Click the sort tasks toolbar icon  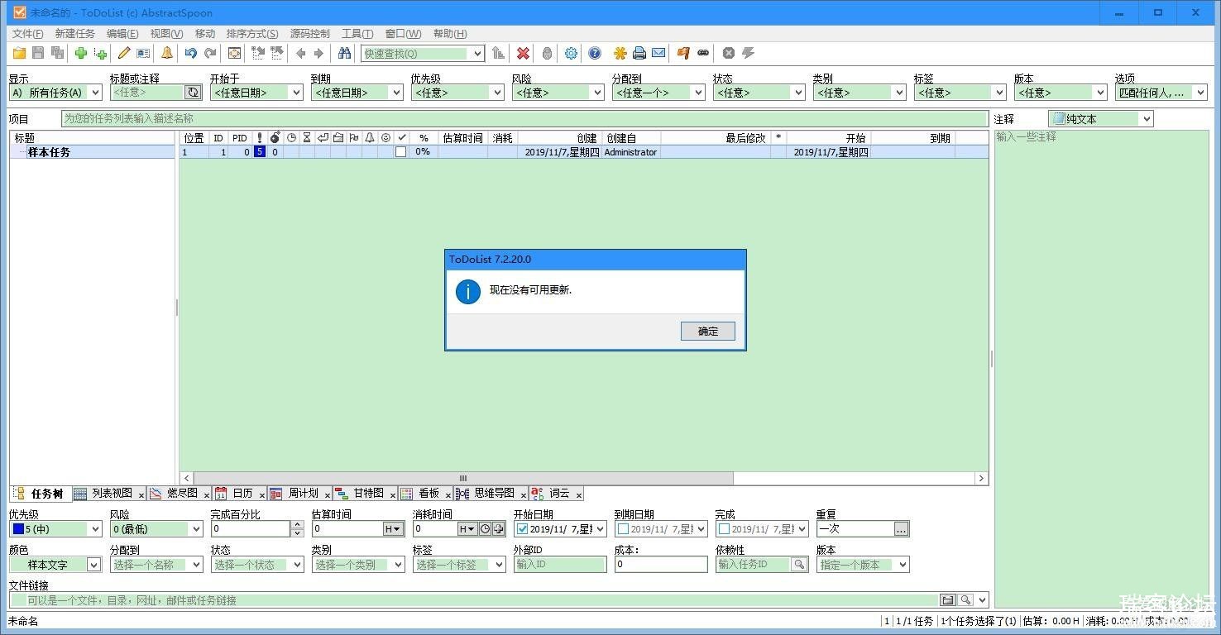pyautogui.click(x=498, y=53)
